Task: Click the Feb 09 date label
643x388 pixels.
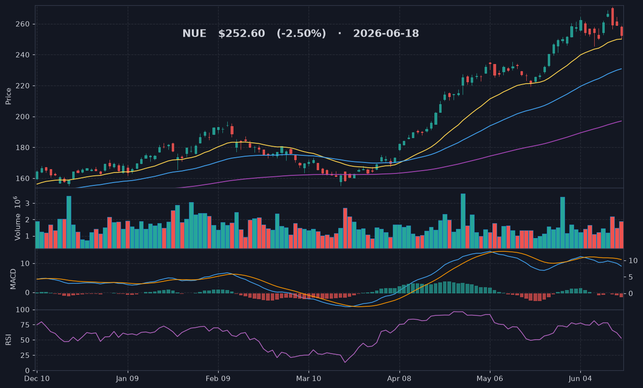Action: point(218,378)
